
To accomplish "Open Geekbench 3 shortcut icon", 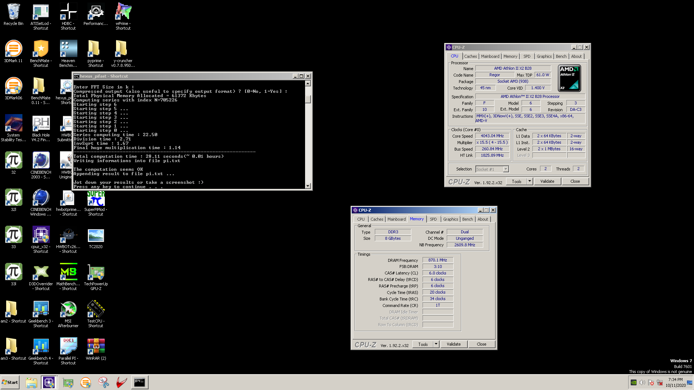I will point(41,314).
